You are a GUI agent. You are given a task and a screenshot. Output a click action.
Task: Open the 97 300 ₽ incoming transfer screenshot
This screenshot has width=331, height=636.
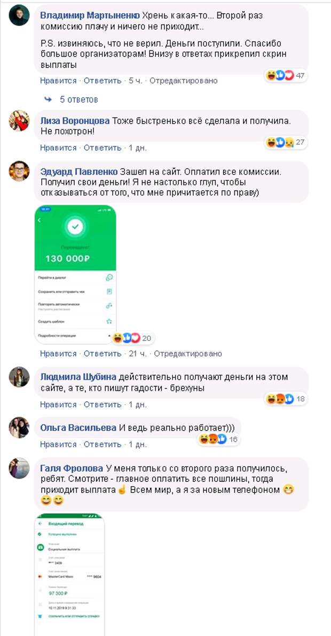[x=70, y=574]
